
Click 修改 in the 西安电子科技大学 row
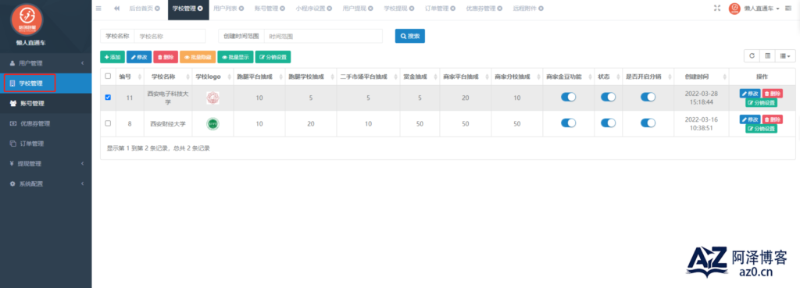[750, 94]
